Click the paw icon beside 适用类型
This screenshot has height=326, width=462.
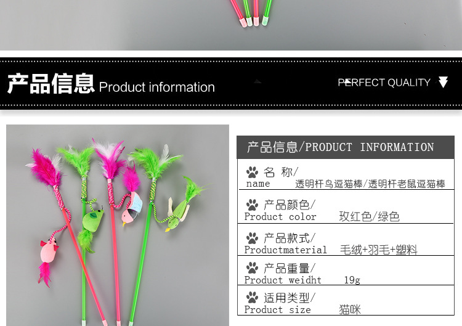click(x=252, y=298)
